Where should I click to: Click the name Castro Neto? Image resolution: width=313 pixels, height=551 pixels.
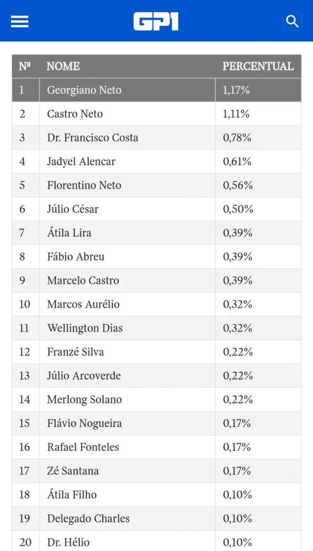coord(75,114)
